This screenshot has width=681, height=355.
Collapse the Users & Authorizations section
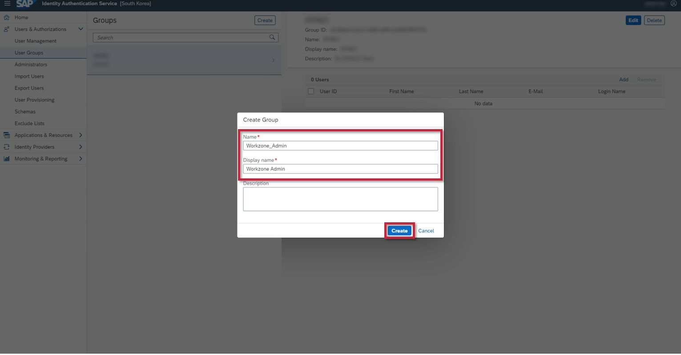81,29
